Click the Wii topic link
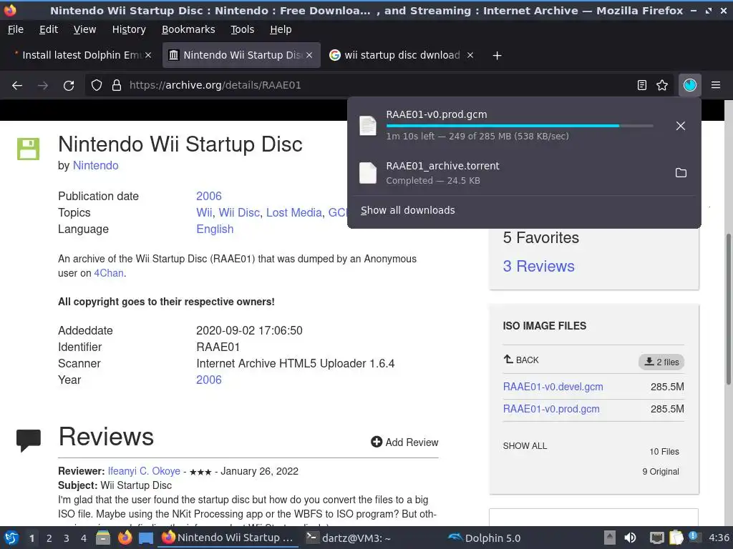Image resolution: width=733 pixels, height=549 pixels. pyautogui.click(x=204, y=212)
